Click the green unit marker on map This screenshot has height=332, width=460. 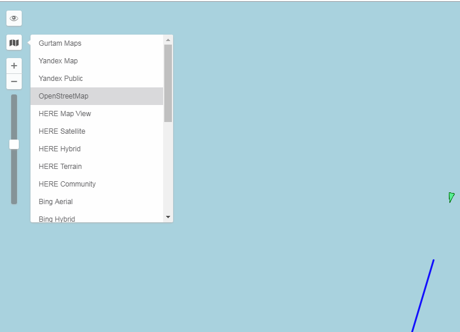[451, 197]
